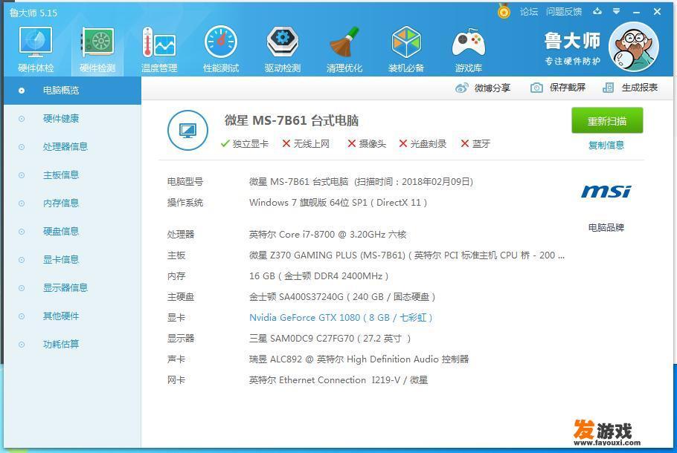Viewport: 677px width, 453px height.
Task: Open 装机必备 essential software icon
Action: [x=406, y=42]
